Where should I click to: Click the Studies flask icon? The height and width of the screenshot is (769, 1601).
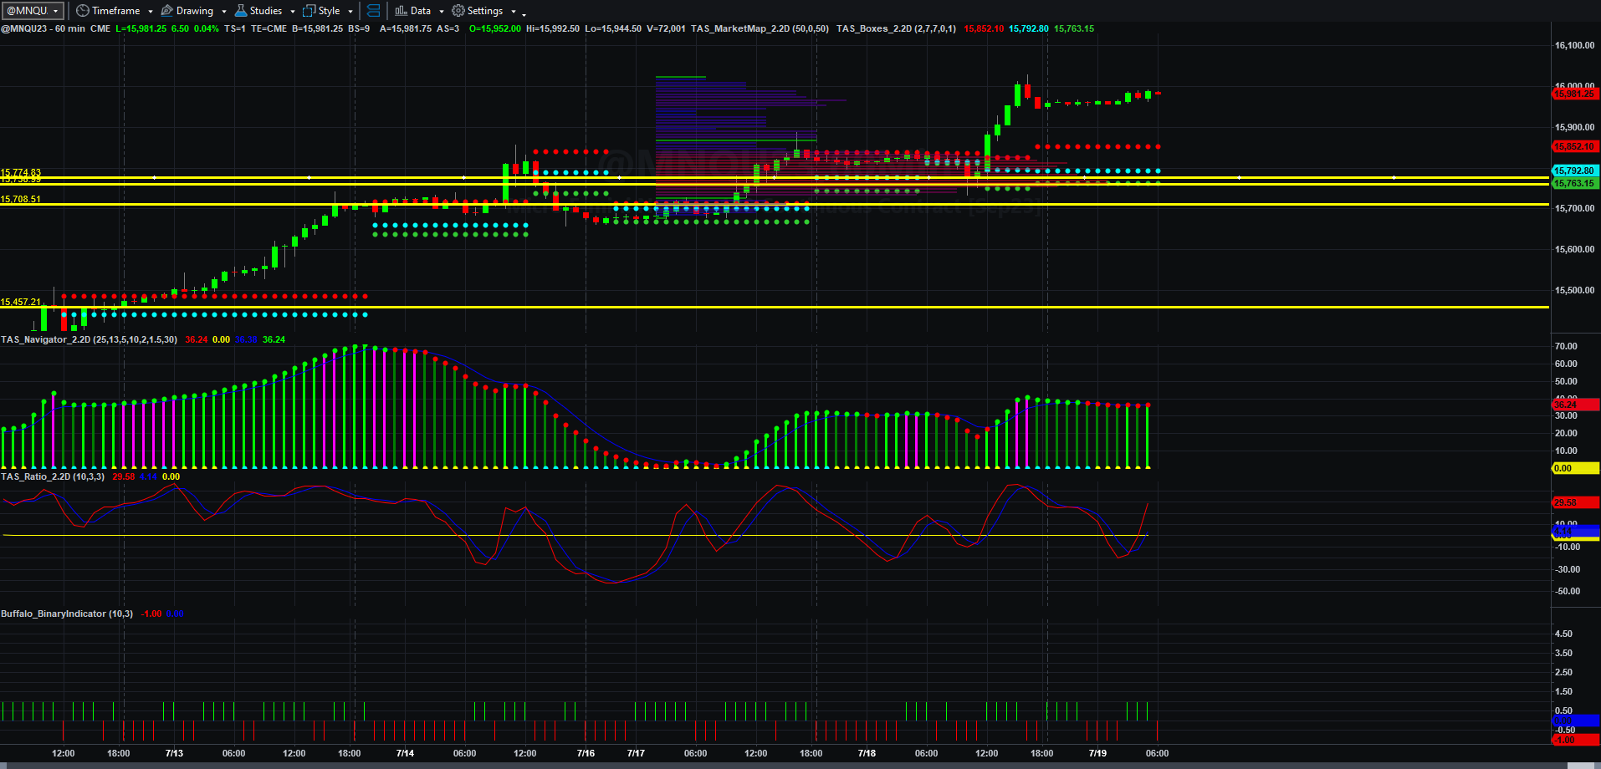[x=241, y=11]
